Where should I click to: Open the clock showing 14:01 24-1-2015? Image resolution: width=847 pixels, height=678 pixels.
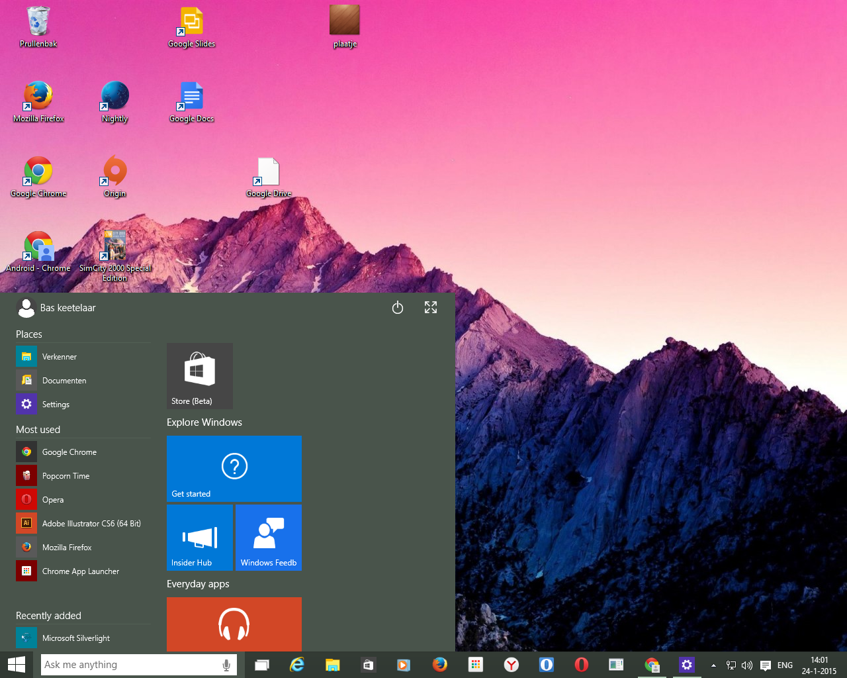pyautogui.click(x=819, y=665)
